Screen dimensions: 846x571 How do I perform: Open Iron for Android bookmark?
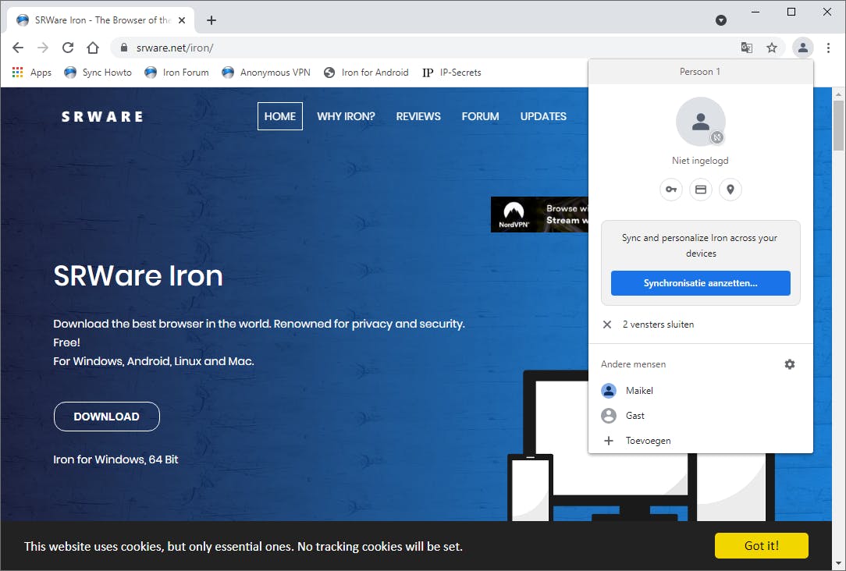coord(366,73)
